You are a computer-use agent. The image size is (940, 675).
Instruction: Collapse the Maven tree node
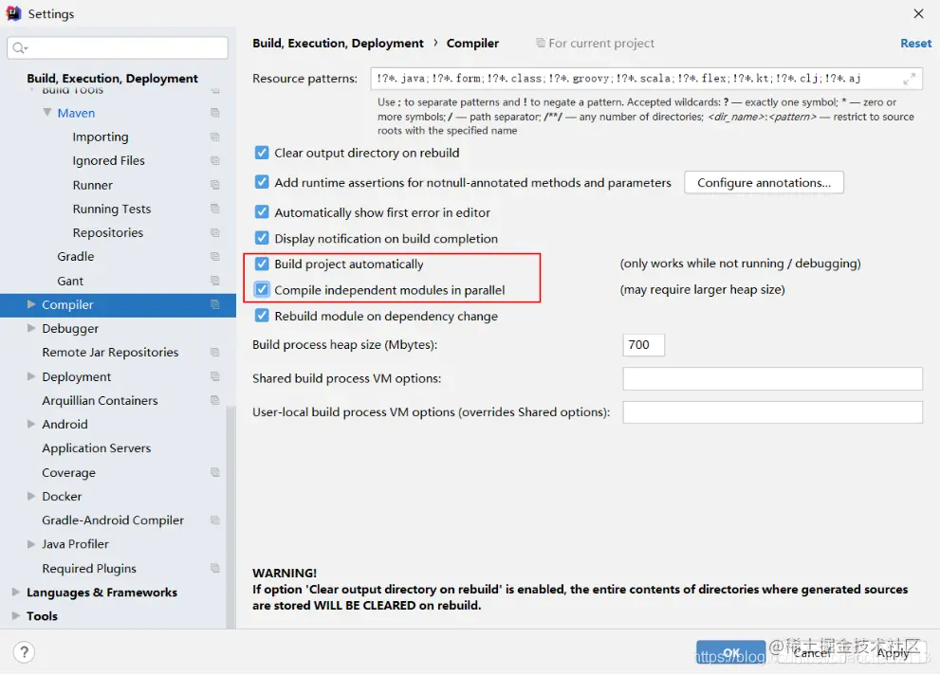(x=46, y=112)
